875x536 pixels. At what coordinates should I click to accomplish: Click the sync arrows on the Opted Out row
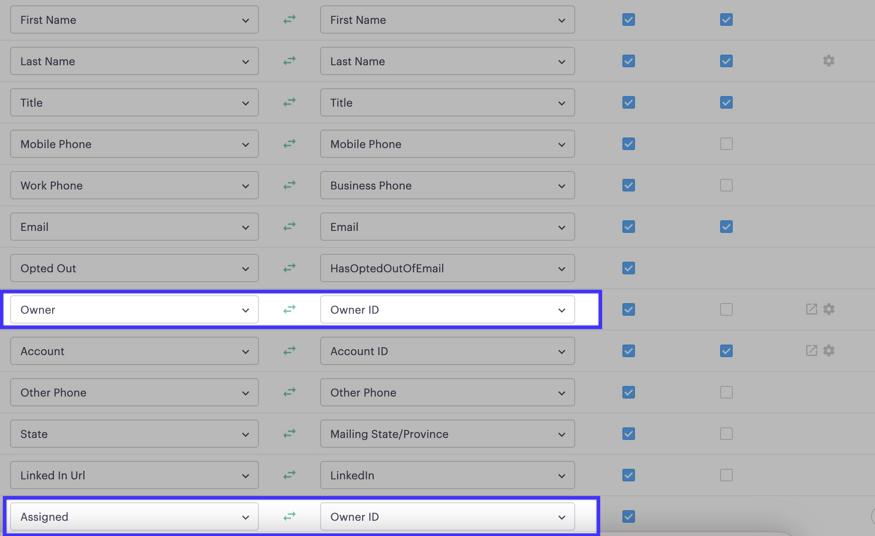pyautogui.click(x=289, y=268)
